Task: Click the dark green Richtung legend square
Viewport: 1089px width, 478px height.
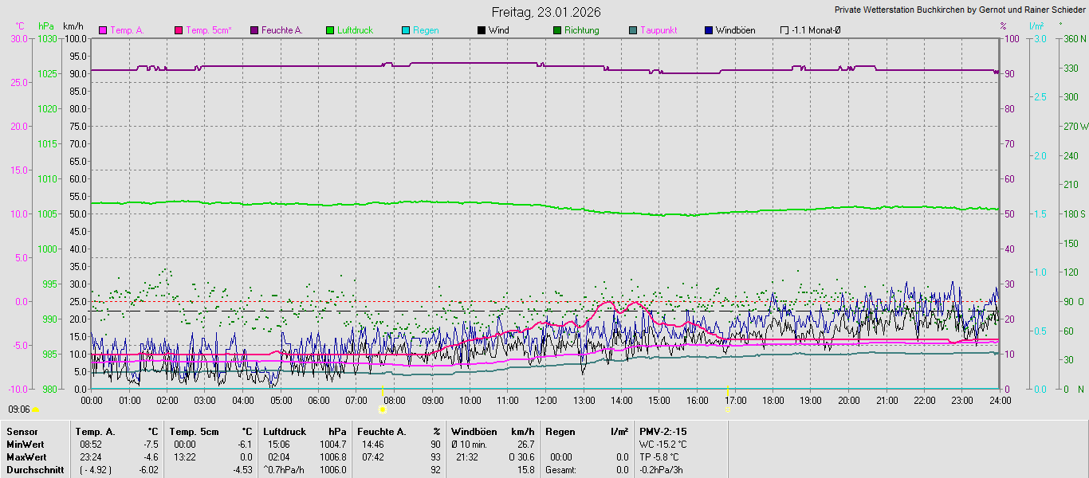Action: coord(557,30)
